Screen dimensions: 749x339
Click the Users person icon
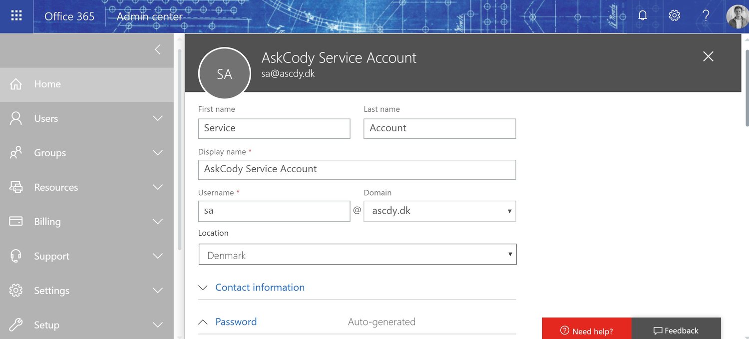pyautogui.click(x=16, y=118)
